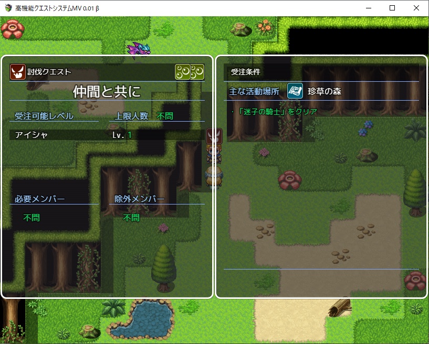Click the app icon in the title bar
The image size is (429, 344).
coord(8,8)
